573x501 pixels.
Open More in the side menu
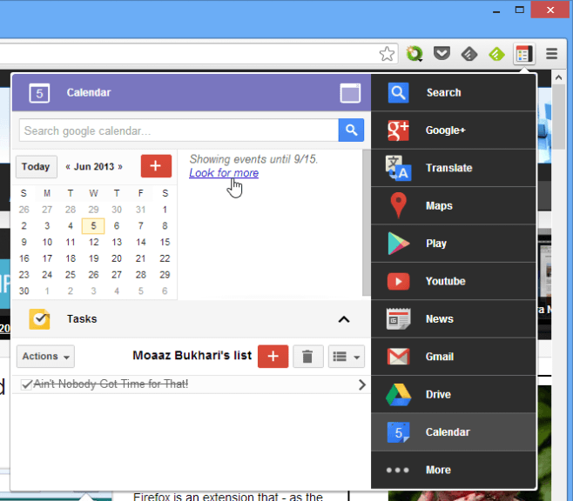[454, 470]
